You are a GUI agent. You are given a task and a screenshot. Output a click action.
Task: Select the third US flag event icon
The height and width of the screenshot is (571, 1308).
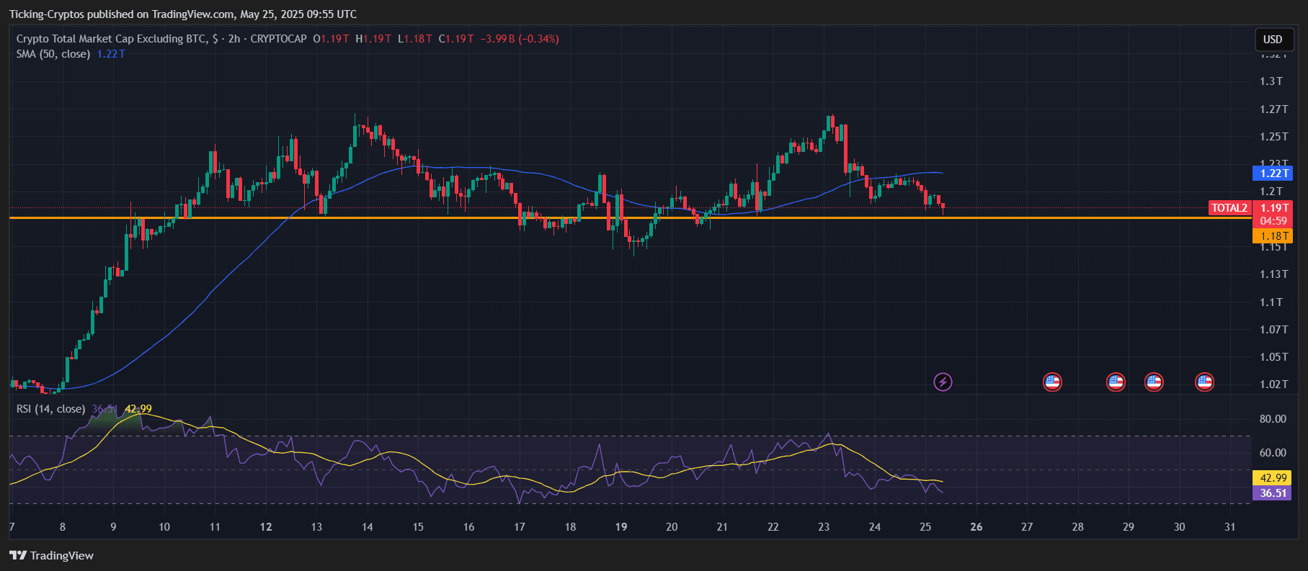pos(1154,382)
